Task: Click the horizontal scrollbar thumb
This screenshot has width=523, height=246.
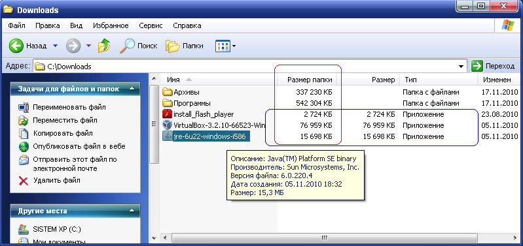Action: click(x=323, y=238)
